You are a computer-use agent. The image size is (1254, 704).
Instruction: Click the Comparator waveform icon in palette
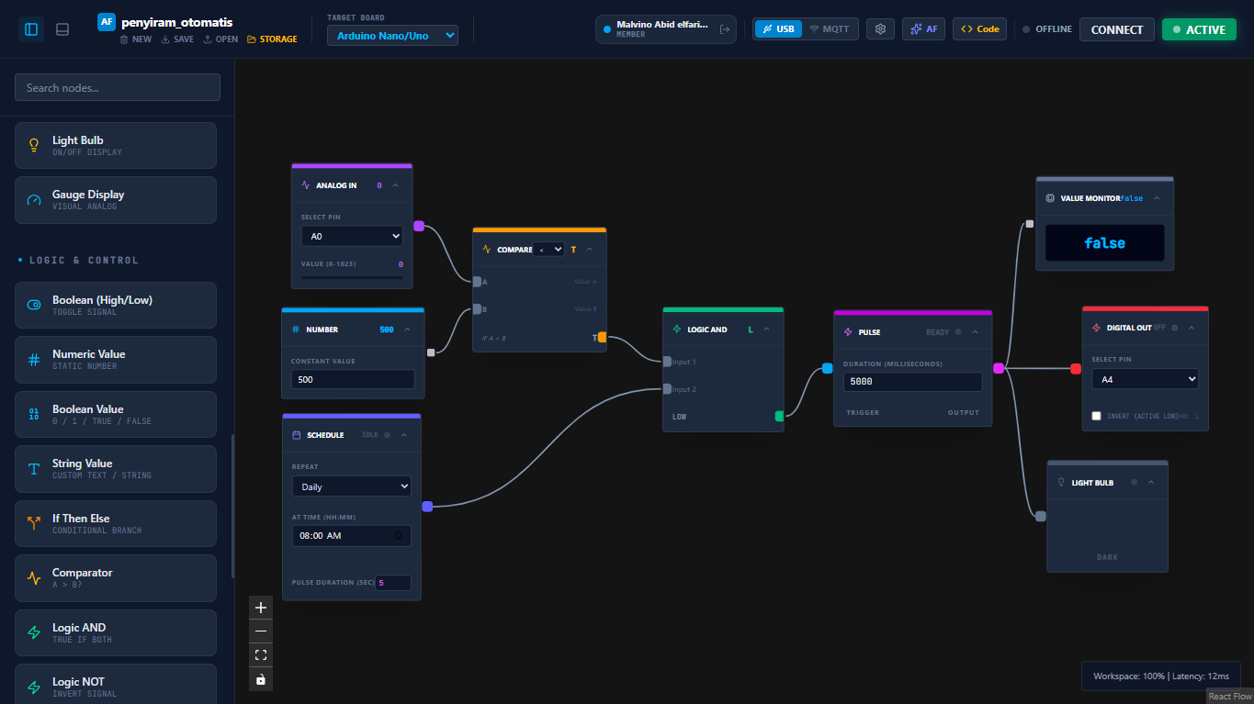(x=34, y=578)
